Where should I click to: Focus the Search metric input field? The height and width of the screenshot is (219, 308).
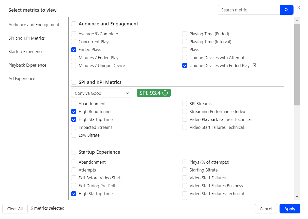[x=249, y=10]
